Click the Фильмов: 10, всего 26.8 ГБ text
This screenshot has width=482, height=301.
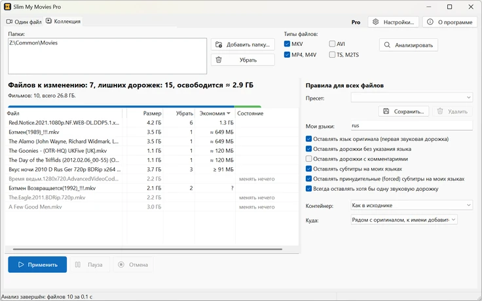[42, 95]
